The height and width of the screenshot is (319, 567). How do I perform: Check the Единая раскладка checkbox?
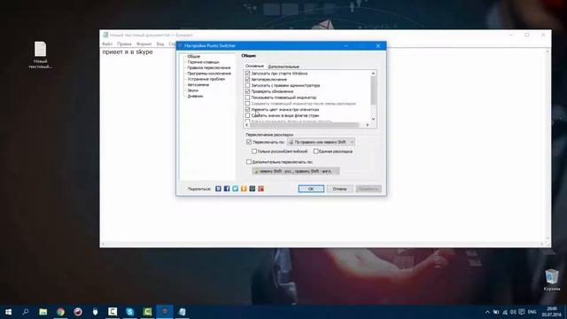[315, 152]
